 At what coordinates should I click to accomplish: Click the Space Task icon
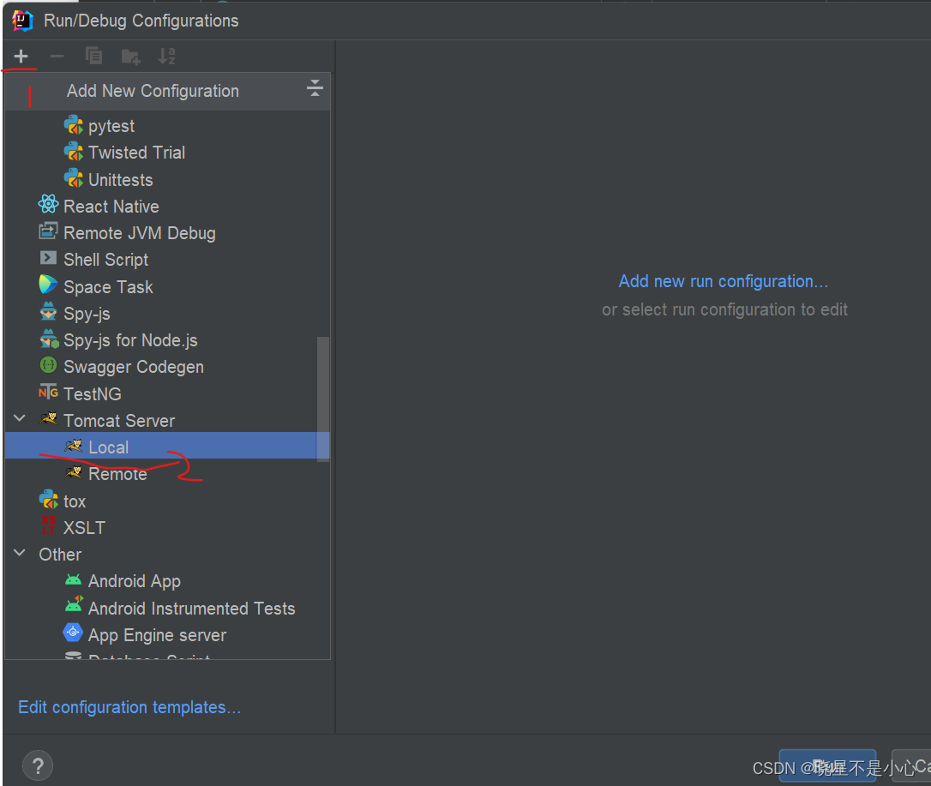click(48, 285)
